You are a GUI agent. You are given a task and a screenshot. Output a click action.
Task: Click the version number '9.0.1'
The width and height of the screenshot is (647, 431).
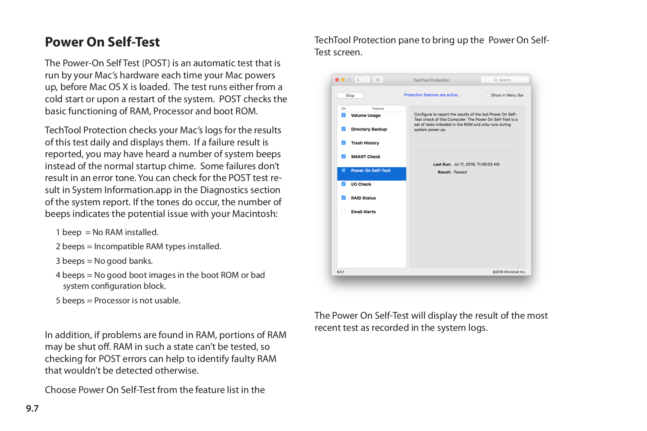(340, 272)
